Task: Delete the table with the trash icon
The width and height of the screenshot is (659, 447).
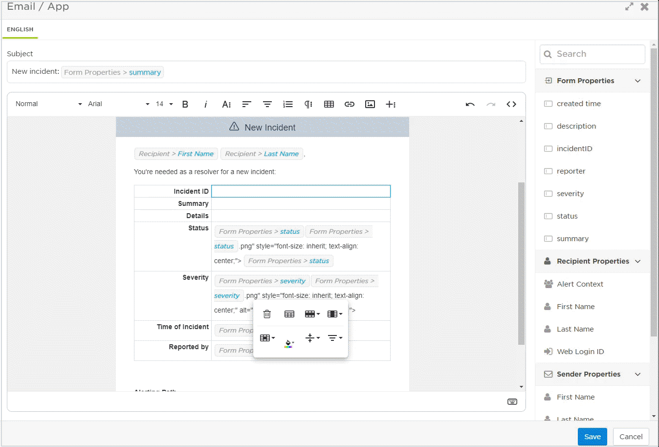Action: click(x=267, y=314)
